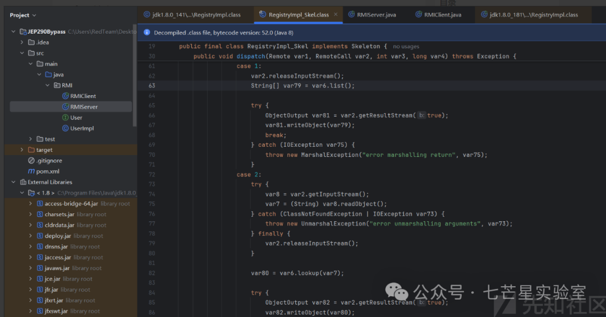
Task: Click the charsets.jar archive icon
Action: click(40, 215)
